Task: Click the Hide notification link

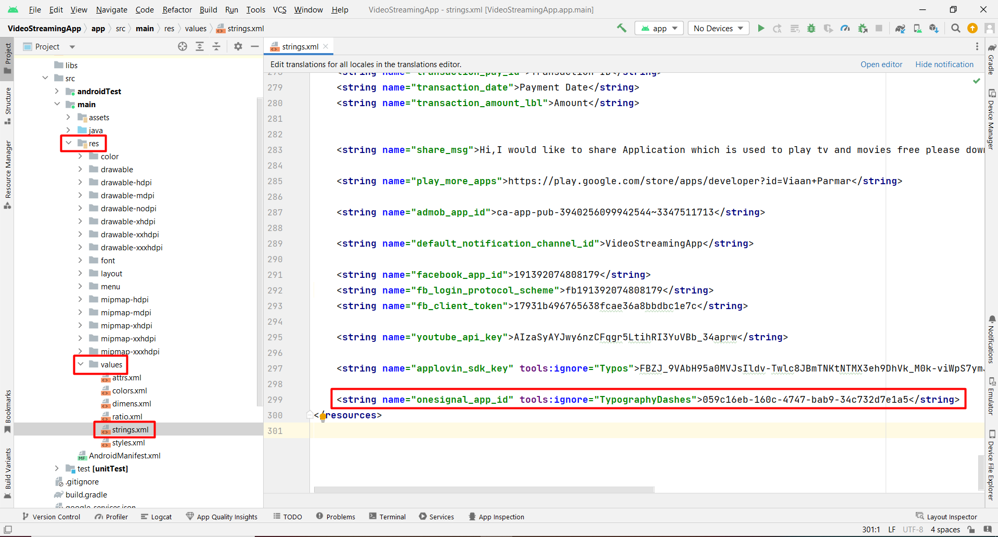Action: (x=944, y=65)
